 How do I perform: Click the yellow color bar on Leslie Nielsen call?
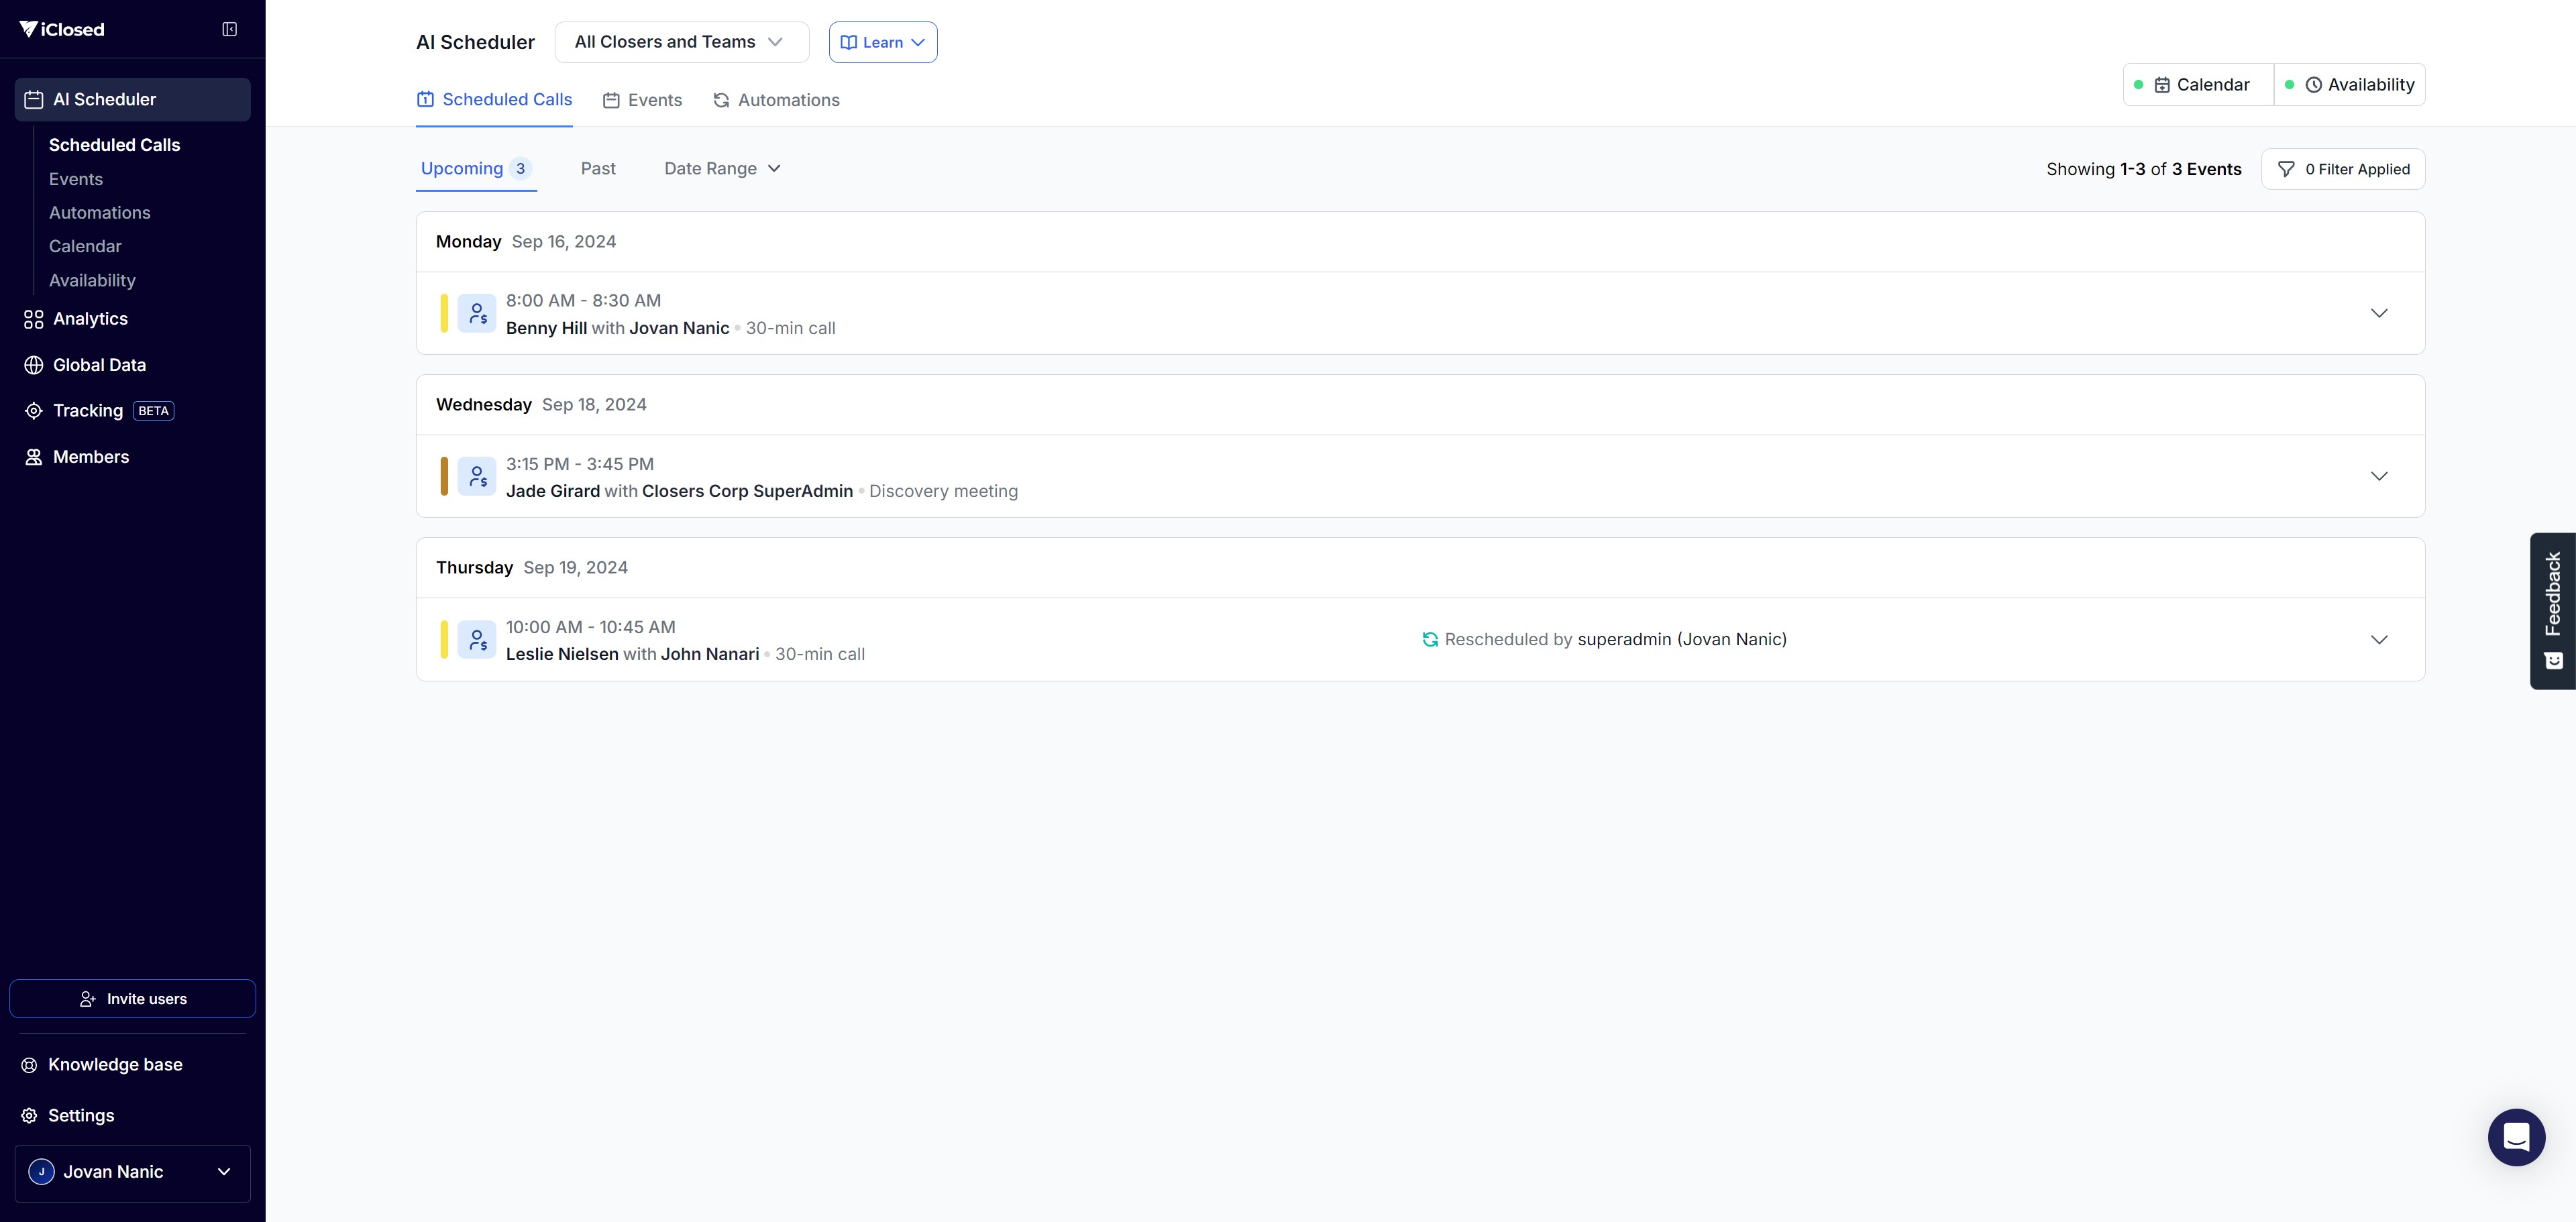444,640
